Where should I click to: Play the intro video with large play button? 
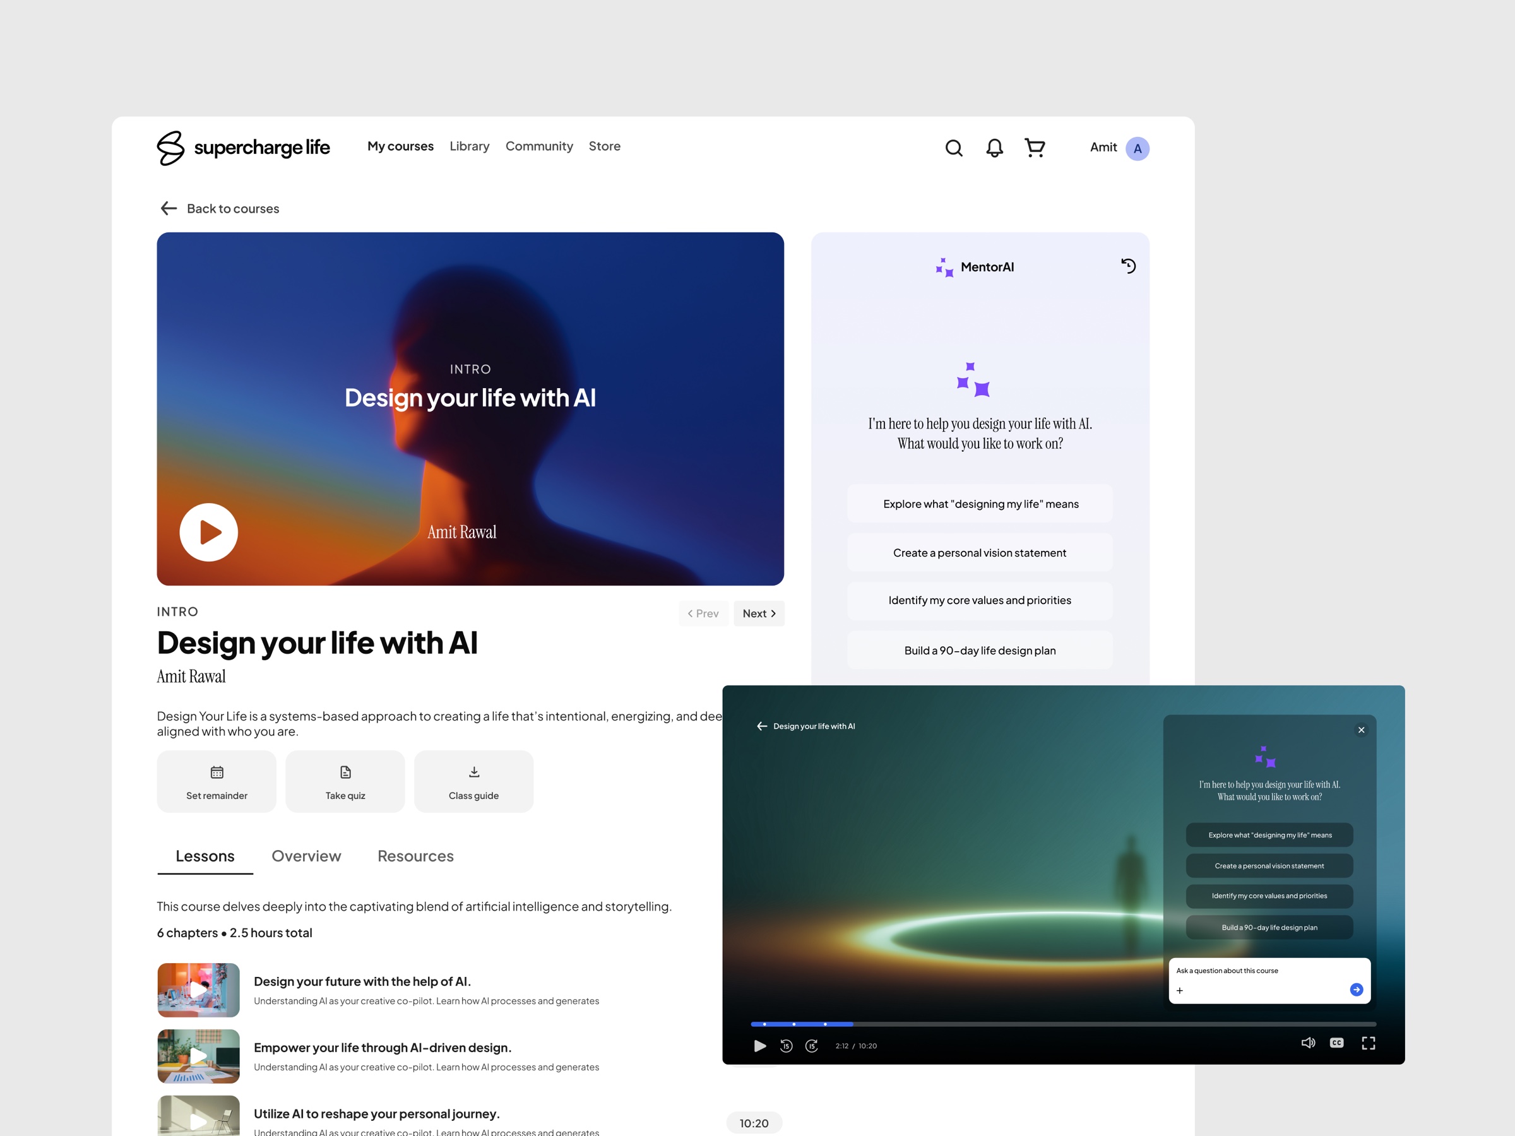click(x=209, y=532)
